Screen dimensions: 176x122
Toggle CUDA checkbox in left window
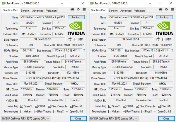point(36,106)
